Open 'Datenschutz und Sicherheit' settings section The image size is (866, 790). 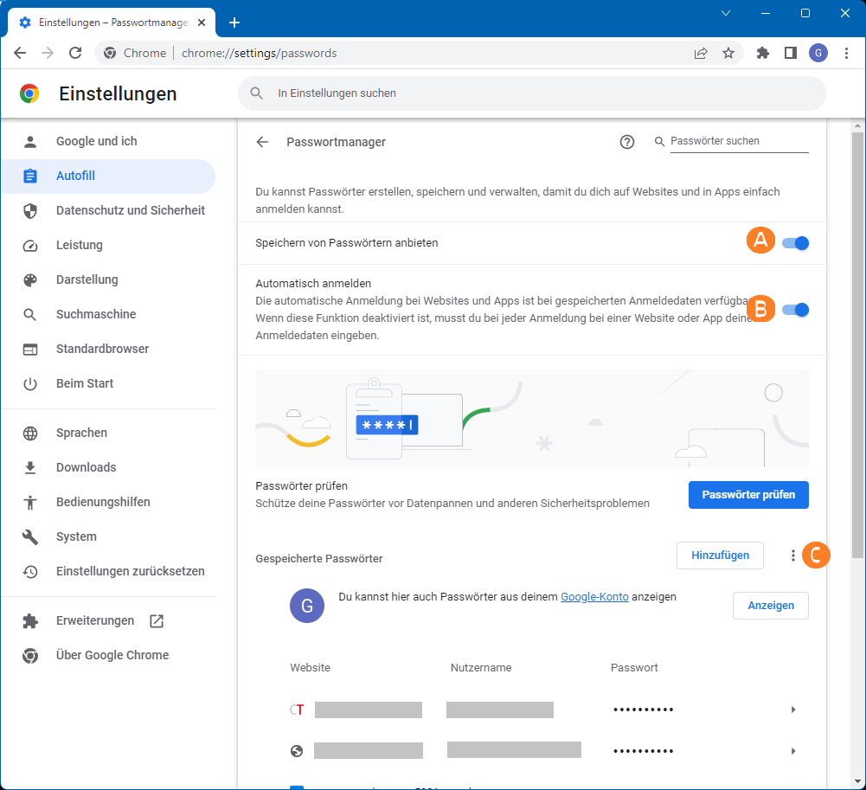coord(130,210)
